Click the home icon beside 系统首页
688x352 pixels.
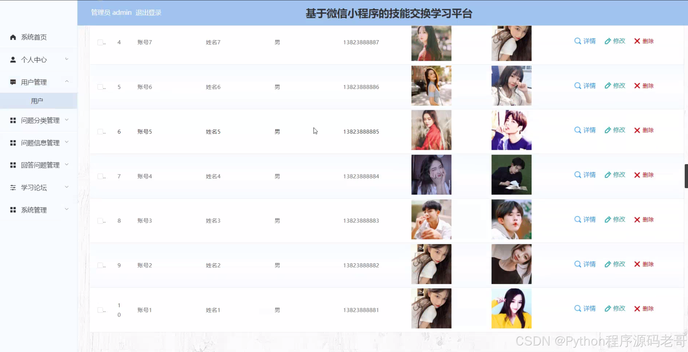click(x=13, y=37)
